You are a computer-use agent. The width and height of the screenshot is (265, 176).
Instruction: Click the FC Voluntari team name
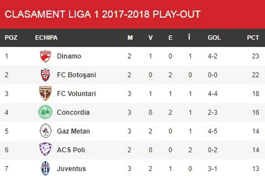(x=76, y=94)
